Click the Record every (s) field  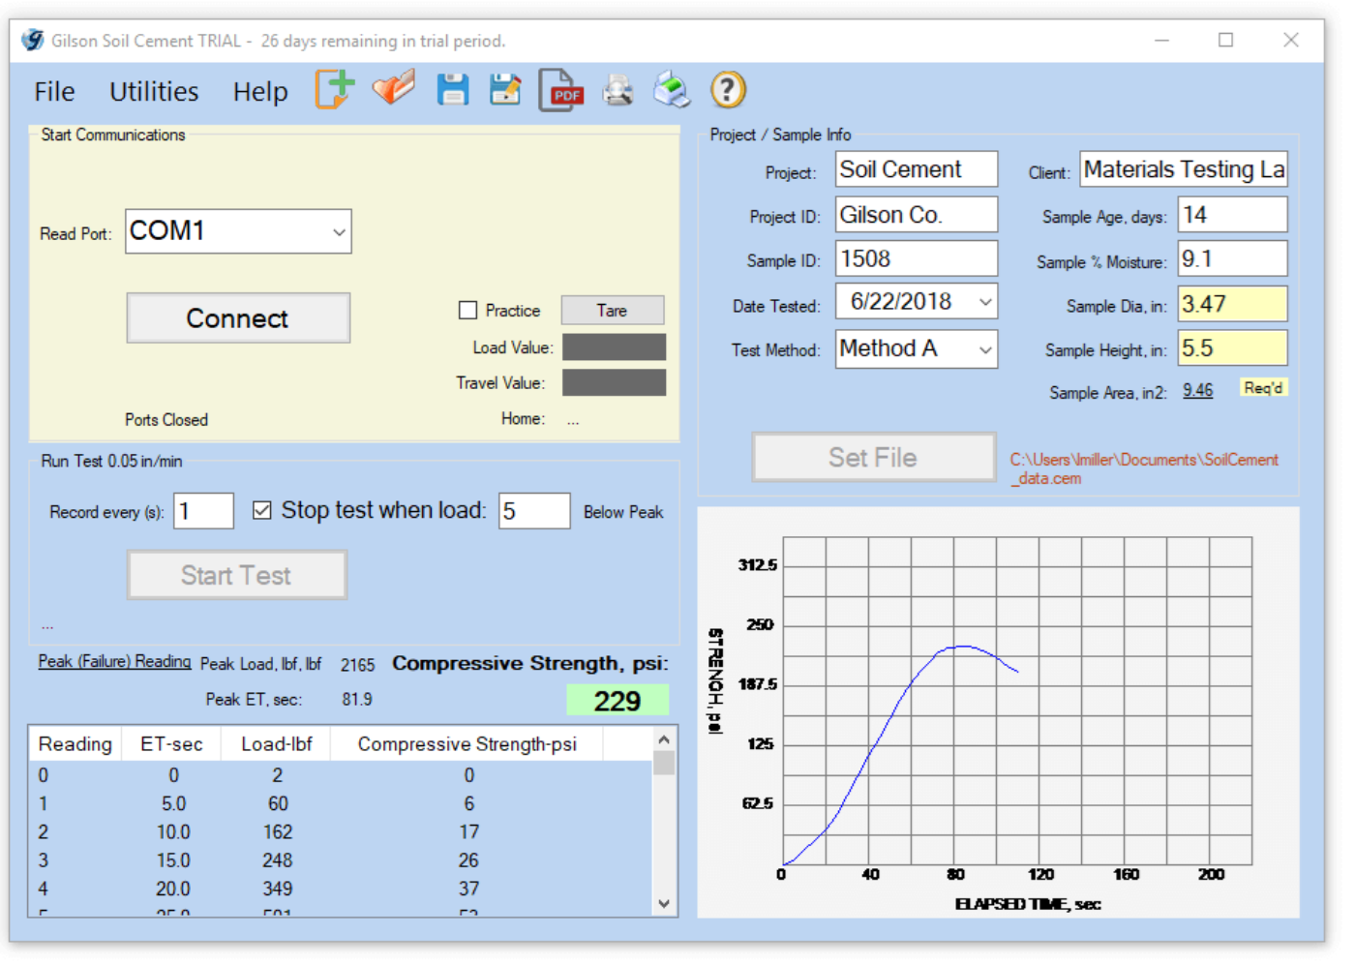(x=203, y=510)
